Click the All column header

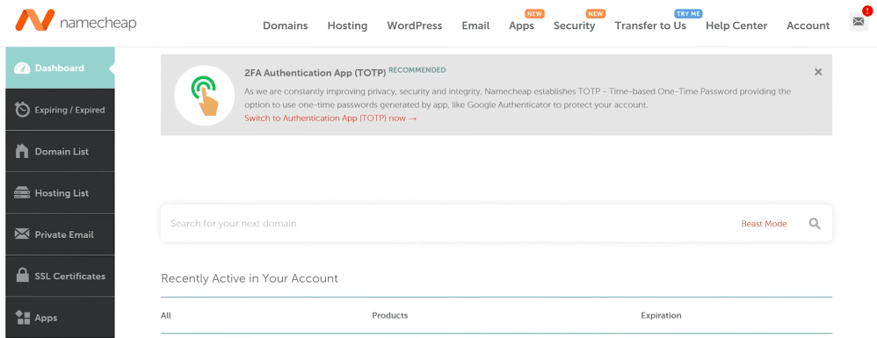(x=165, y=316)
